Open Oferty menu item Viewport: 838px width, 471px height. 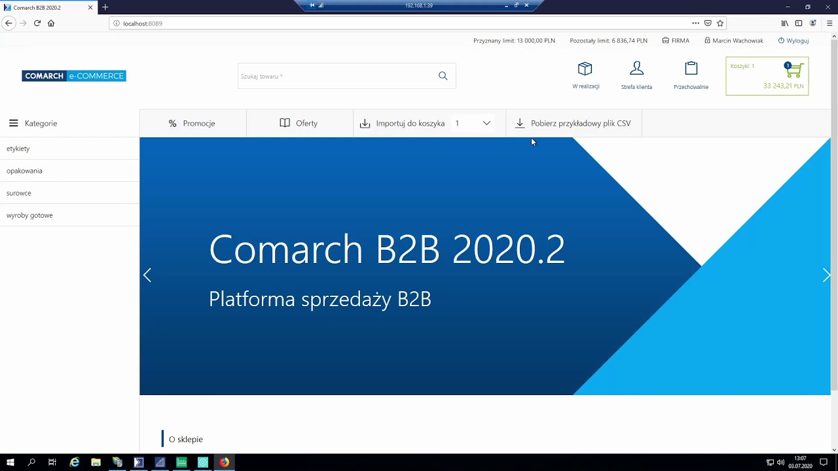(299, 123)
